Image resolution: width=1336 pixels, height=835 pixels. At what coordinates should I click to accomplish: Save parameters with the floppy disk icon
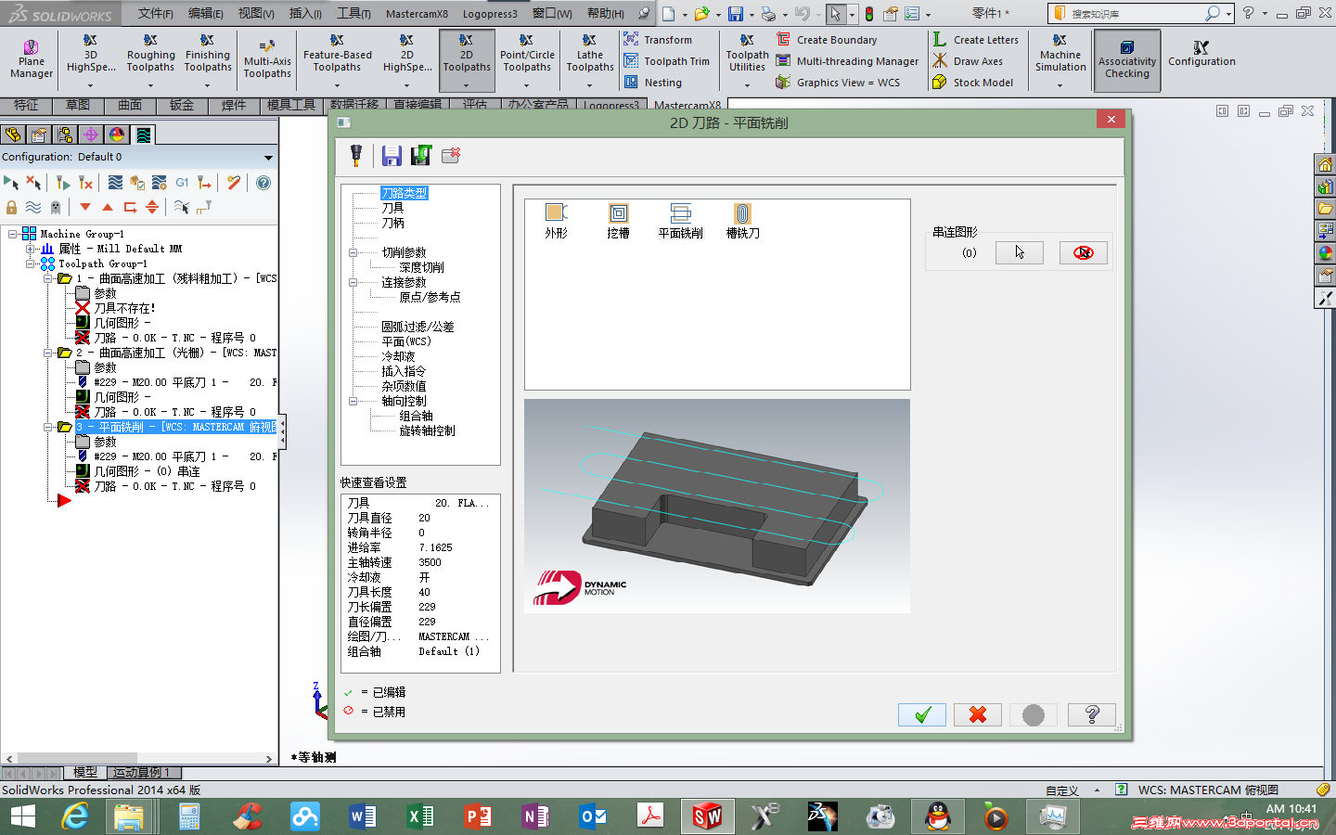[x=392, y=156]
